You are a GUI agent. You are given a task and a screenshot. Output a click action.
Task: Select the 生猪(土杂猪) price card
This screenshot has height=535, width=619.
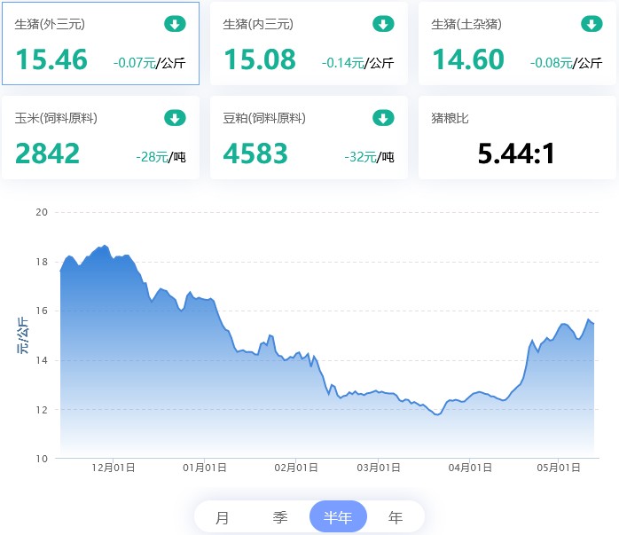(x=517, y=43)
